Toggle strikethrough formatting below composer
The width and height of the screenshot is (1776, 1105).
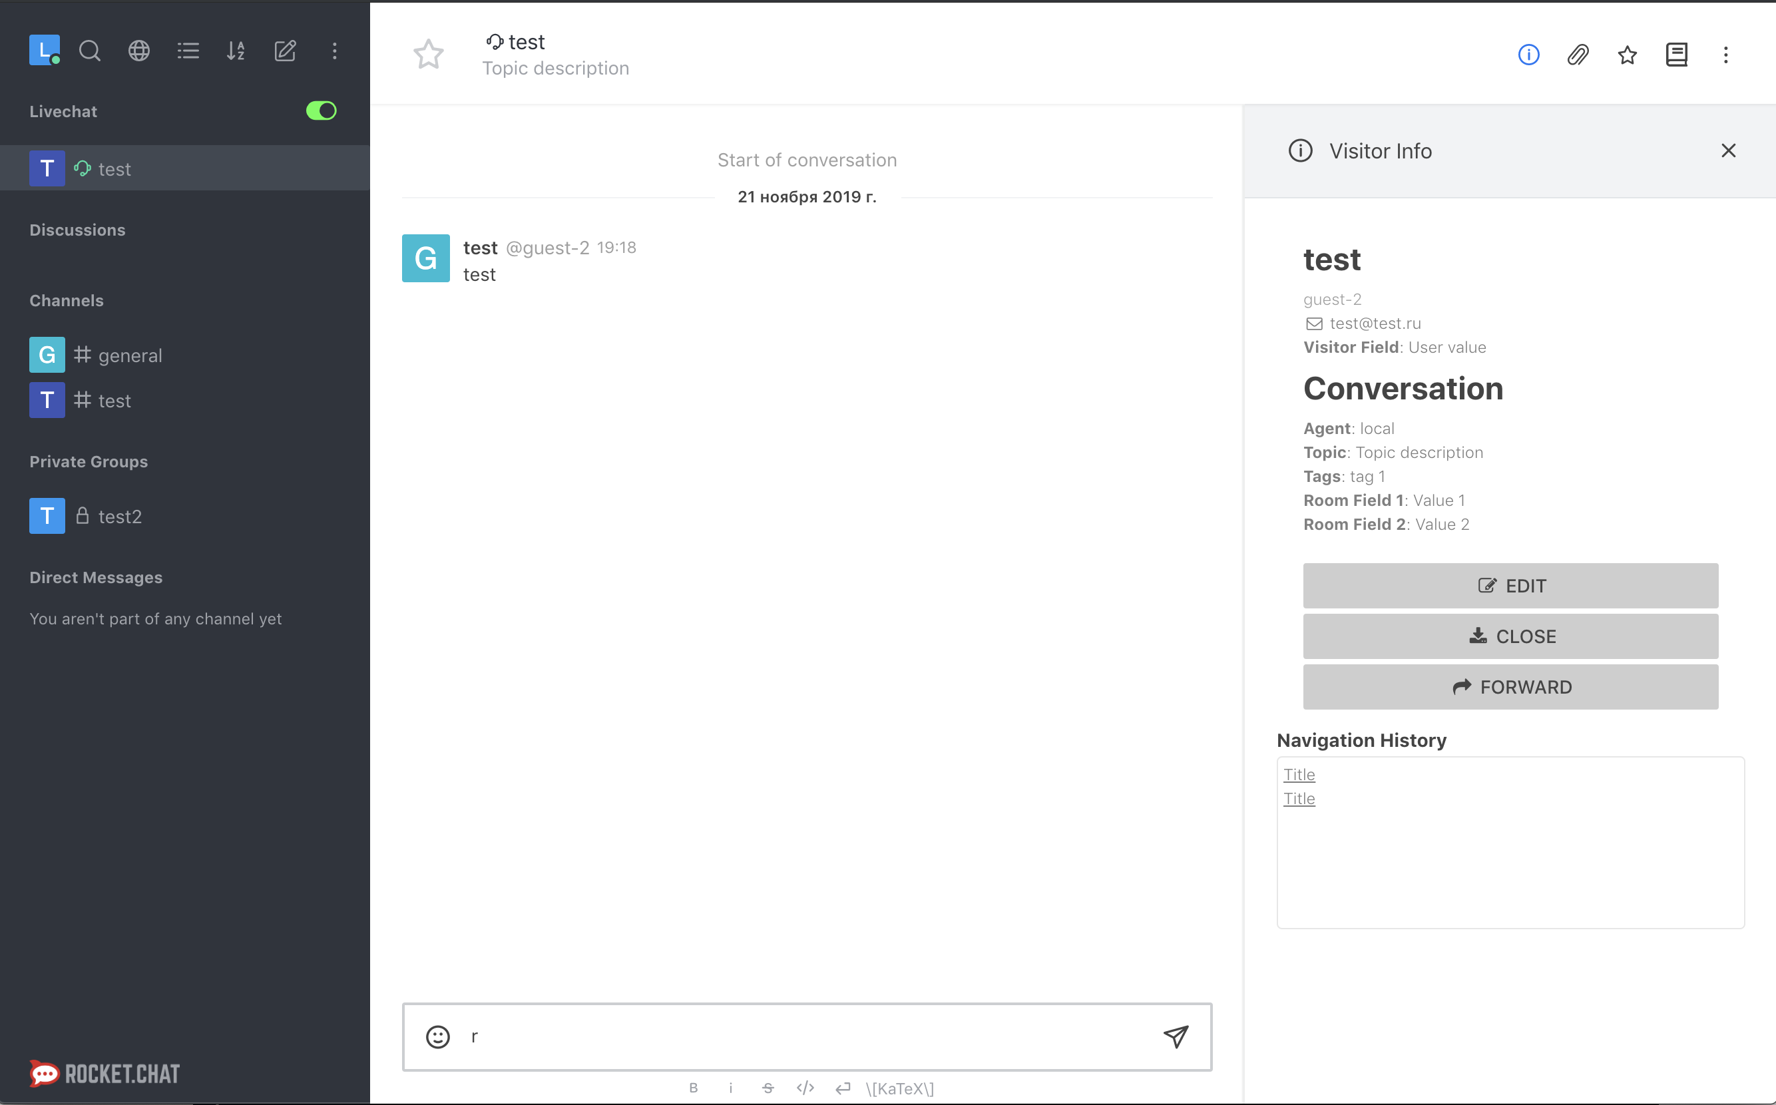point(768,1088)
